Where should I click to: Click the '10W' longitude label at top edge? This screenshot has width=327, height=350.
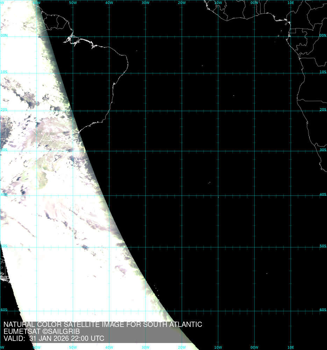218,3
